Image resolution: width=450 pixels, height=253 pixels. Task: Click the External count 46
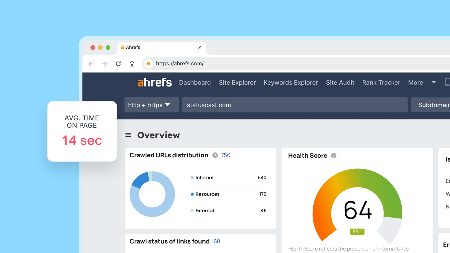(x=263, y=211)
